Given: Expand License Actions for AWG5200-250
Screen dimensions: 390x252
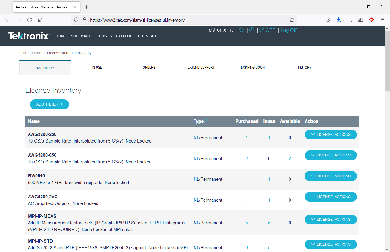Looking at the screenshot, I should click(331, 135).
